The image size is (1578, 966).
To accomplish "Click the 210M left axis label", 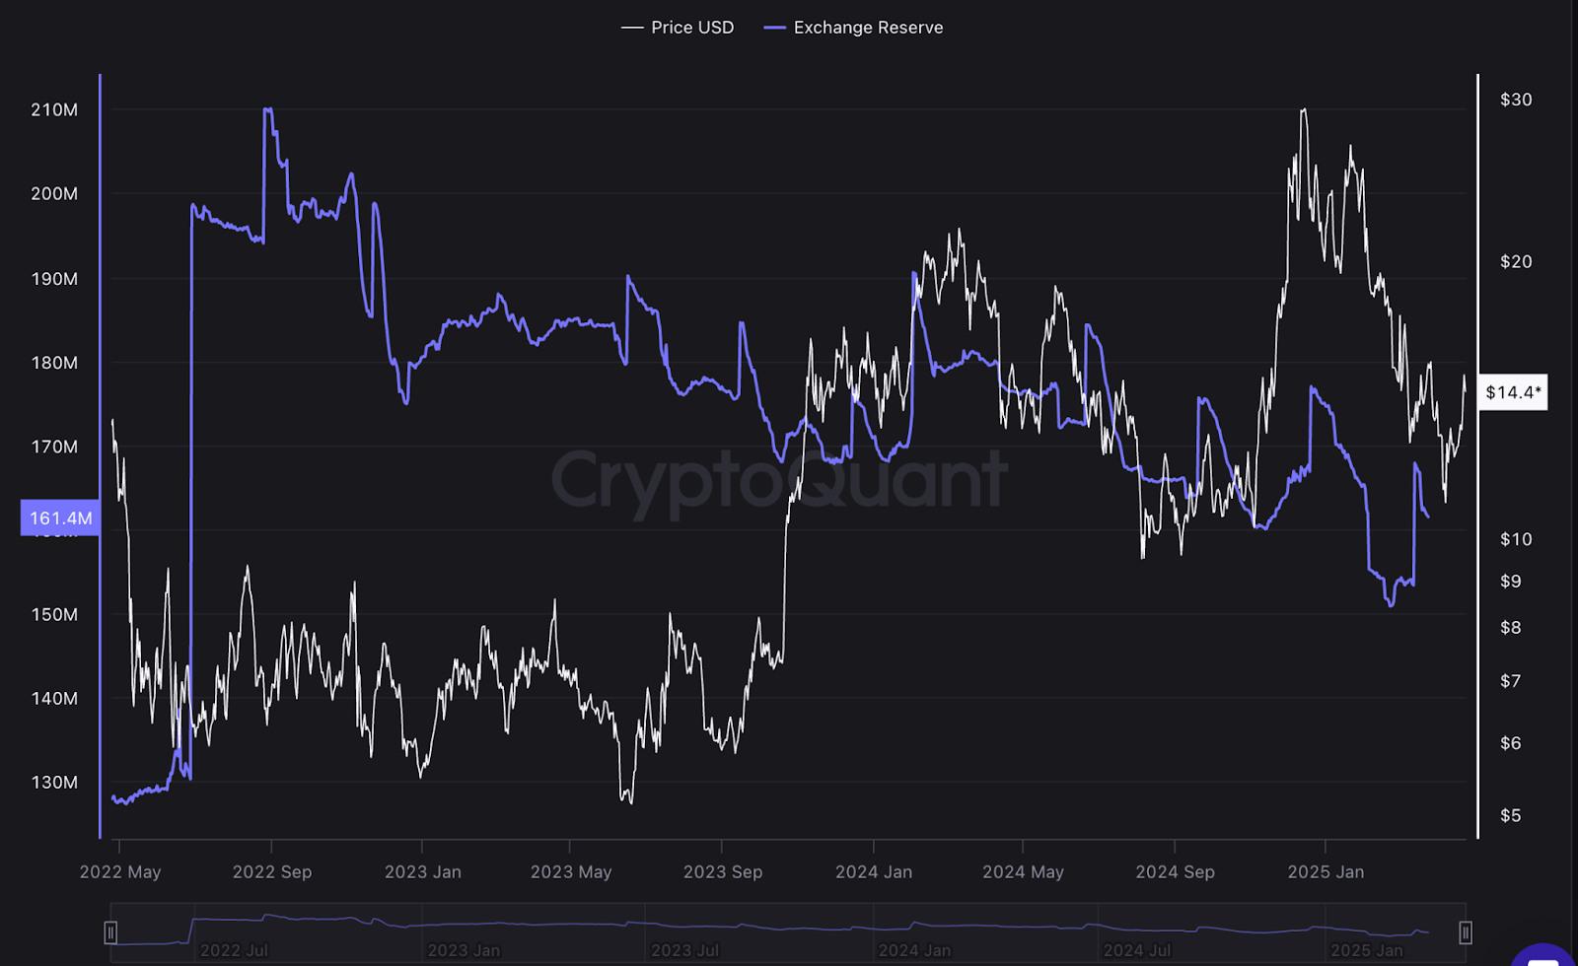I will (x=54, y=109).
